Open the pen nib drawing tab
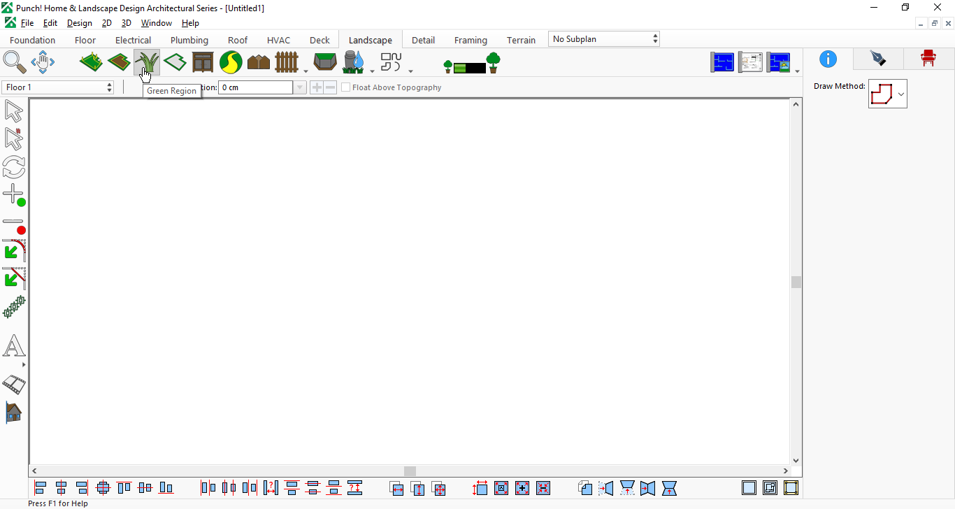Screen dimensions: 955x509 pos(878,59)
